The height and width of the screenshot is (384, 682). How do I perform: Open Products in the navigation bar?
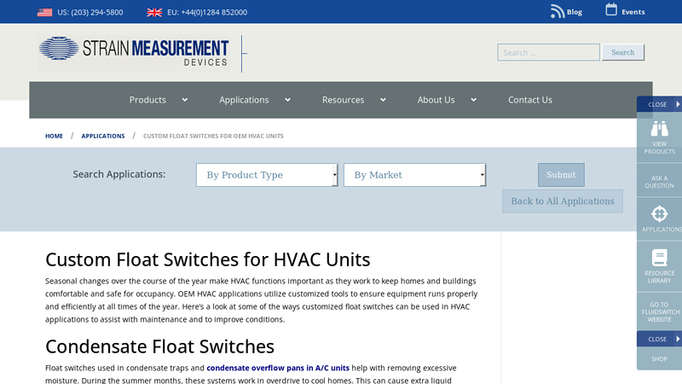tap(147, 100)
